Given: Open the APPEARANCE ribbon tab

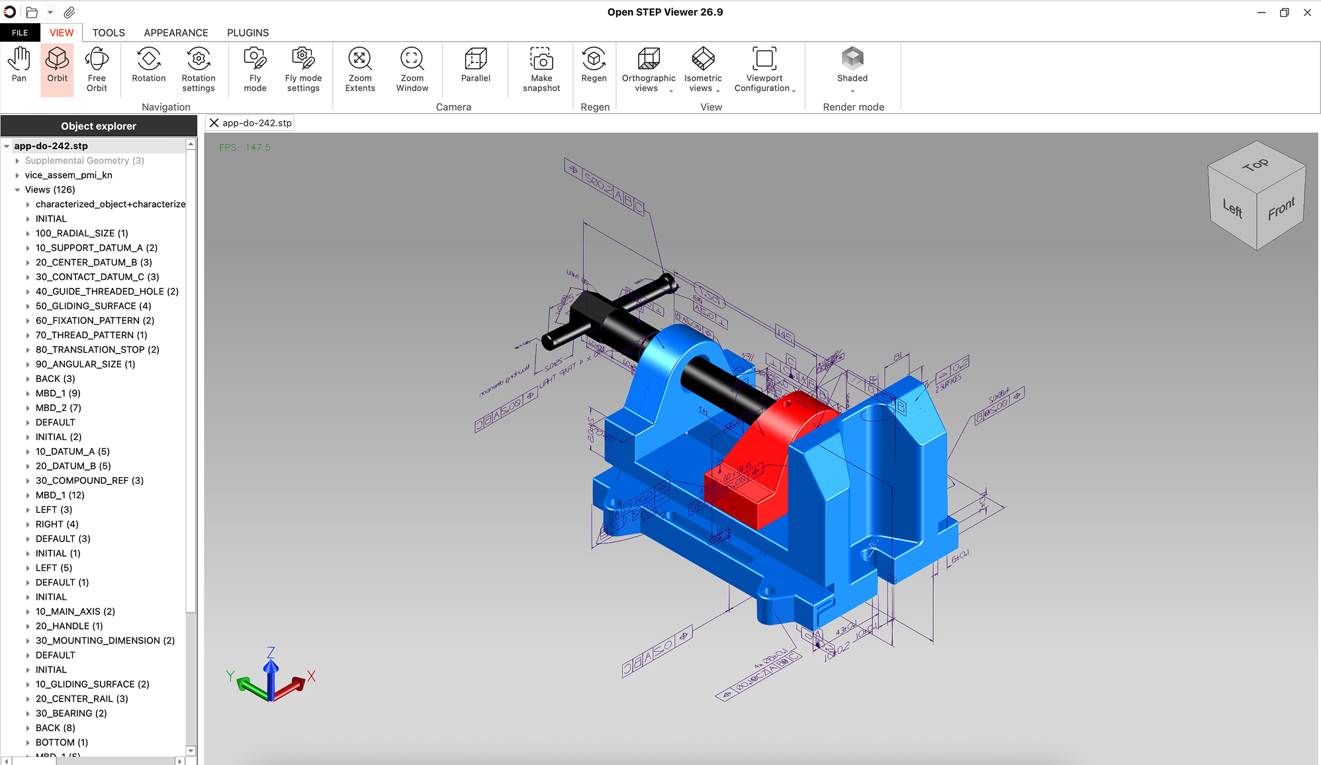Looking at the screenshot, I should pyautogui.click(x=175, y=32).
